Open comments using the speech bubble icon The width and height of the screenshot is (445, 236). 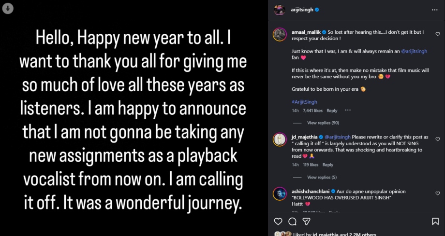pyautogui.click(x=292, y=222)
